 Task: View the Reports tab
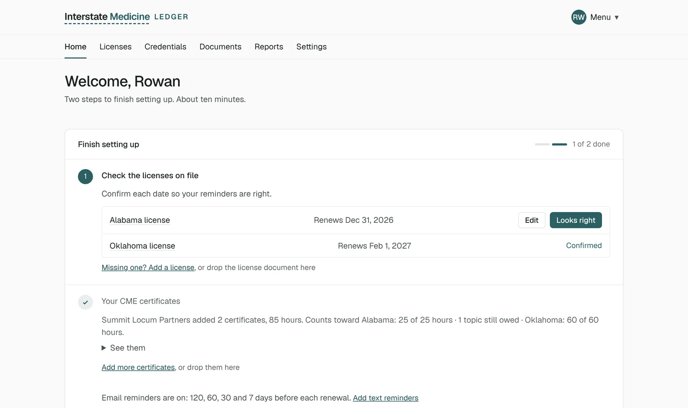click(269, 47)
